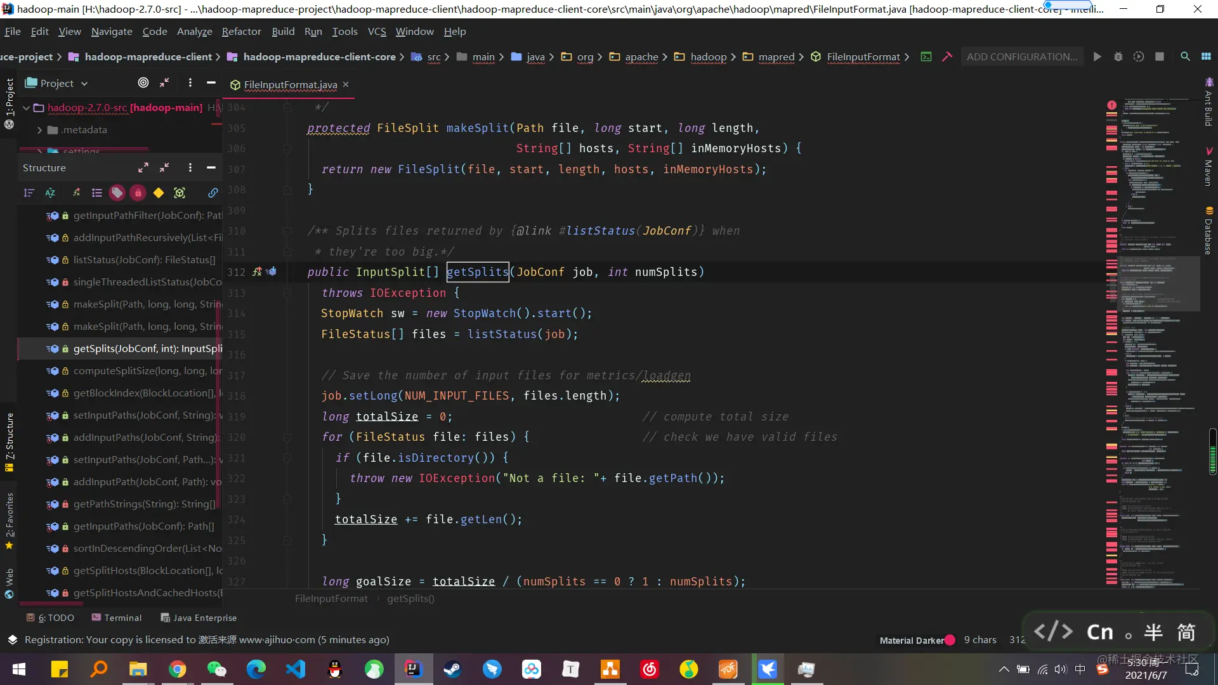Viewport: 1218px width, 685px height.
Task: Open Search Everywhere magnifier icon
Action: 1184,56
